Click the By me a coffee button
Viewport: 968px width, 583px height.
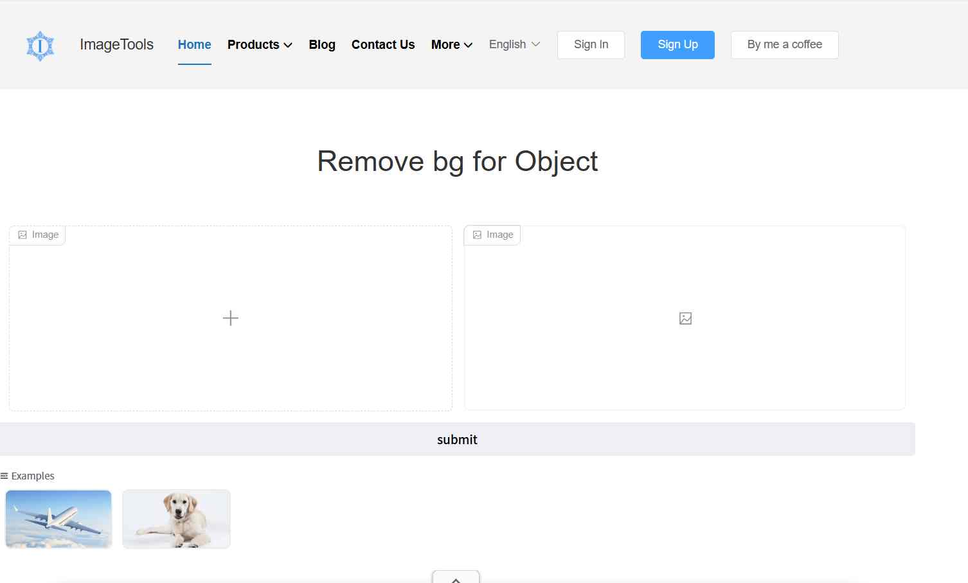coord(784,45)
